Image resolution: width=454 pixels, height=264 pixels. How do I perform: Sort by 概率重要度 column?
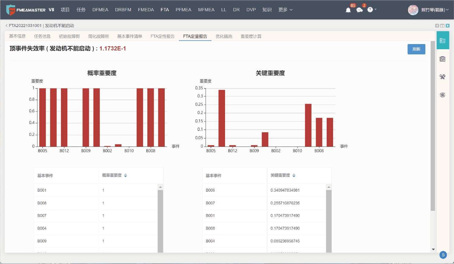click(125, 176)
